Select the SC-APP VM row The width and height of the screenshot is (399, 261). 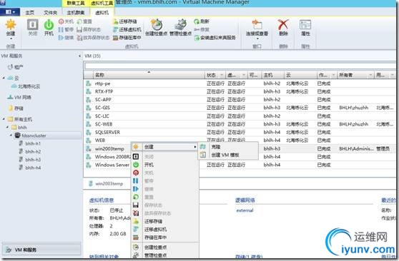(240, 100)
